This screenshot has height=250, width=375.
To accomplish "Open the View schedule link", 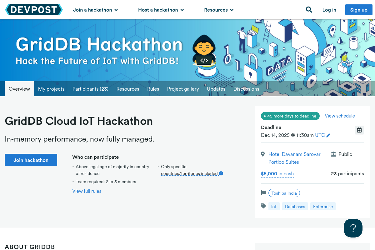I will pos(340,116).
